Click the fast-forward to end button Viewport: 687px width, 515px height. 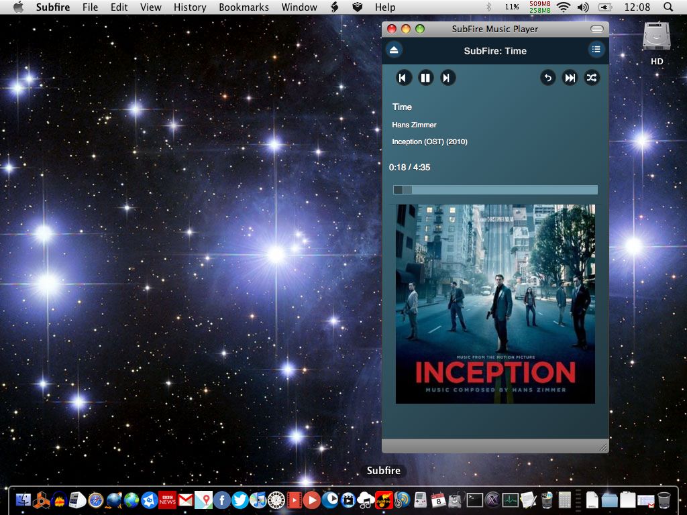(570, 78)
